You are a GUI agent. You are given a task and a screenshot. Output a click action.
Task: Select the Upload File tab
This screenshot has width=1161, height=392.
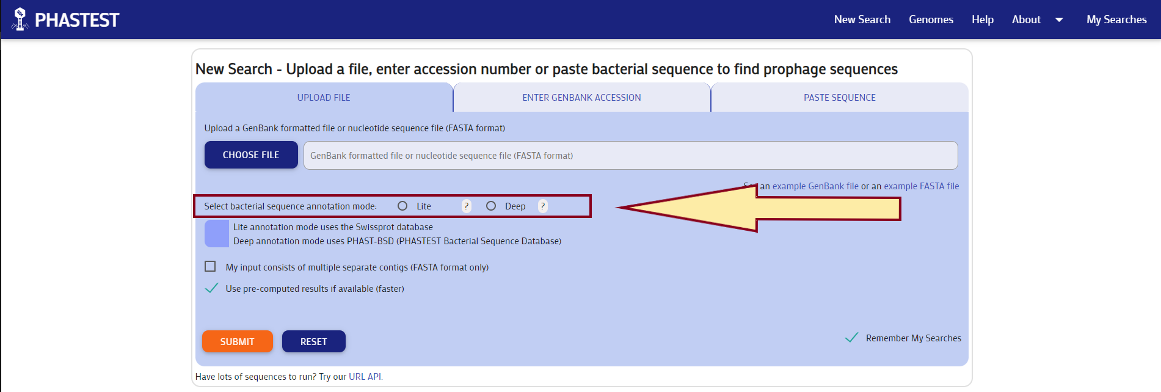324,98
